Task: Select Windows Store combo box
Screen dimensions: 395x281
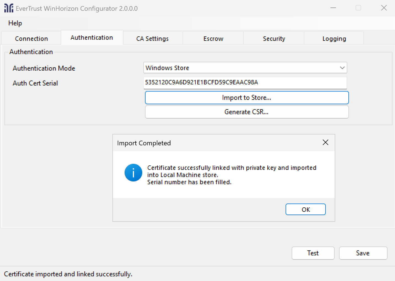Action: (245, 68)
